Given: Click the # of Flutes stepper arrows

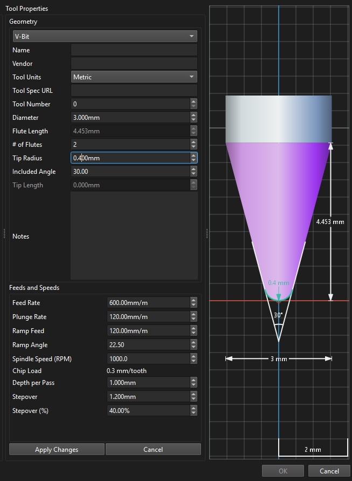Looking at the screenshot, I should [194, 145].
